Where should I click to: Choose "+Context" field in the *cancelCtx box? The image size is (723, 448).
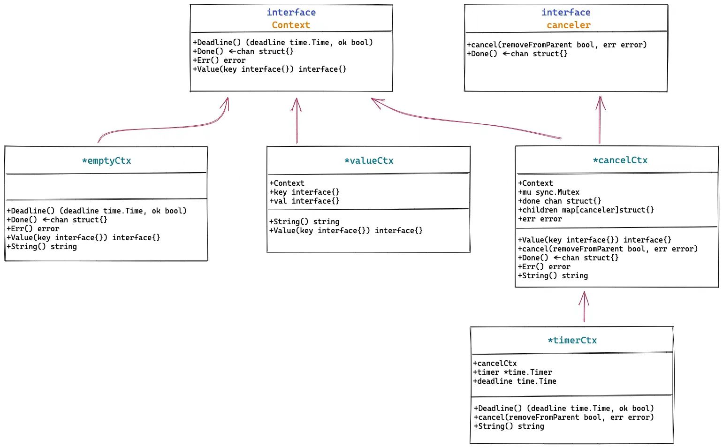[x=535, y=183]
